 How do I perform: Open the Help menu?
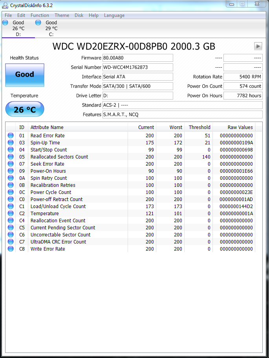(x=93, y=15)
